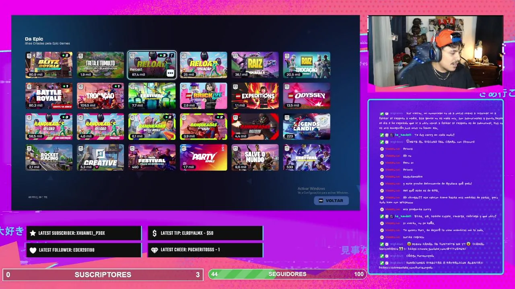
Task: Click 'Latest Follower: EDER201198' panel
Action: (84, 250)
